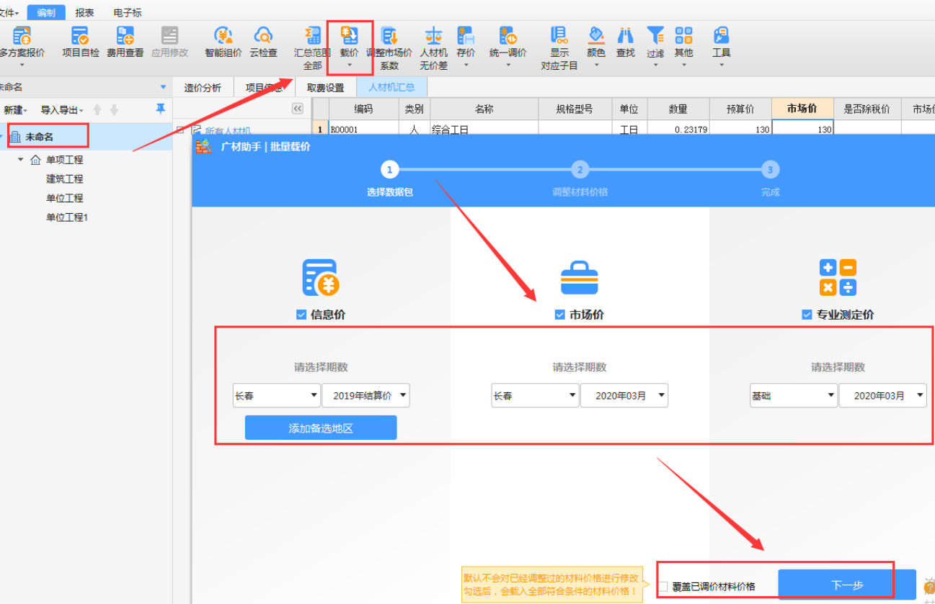This screenshot has height=604, width=935.
Task: Click the 工具 toolbar icon
Action: pyautogui.click(x=721, y=35)
